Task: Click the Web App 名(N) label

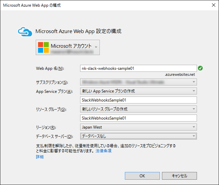Action: click(50, 68)
